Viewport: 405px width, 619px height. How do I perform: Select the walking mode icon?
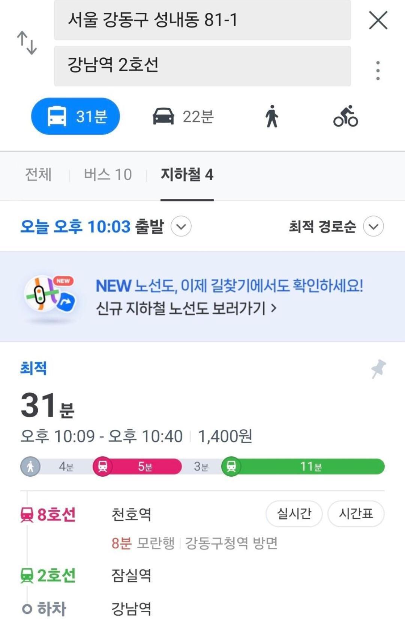click(272, 116)
